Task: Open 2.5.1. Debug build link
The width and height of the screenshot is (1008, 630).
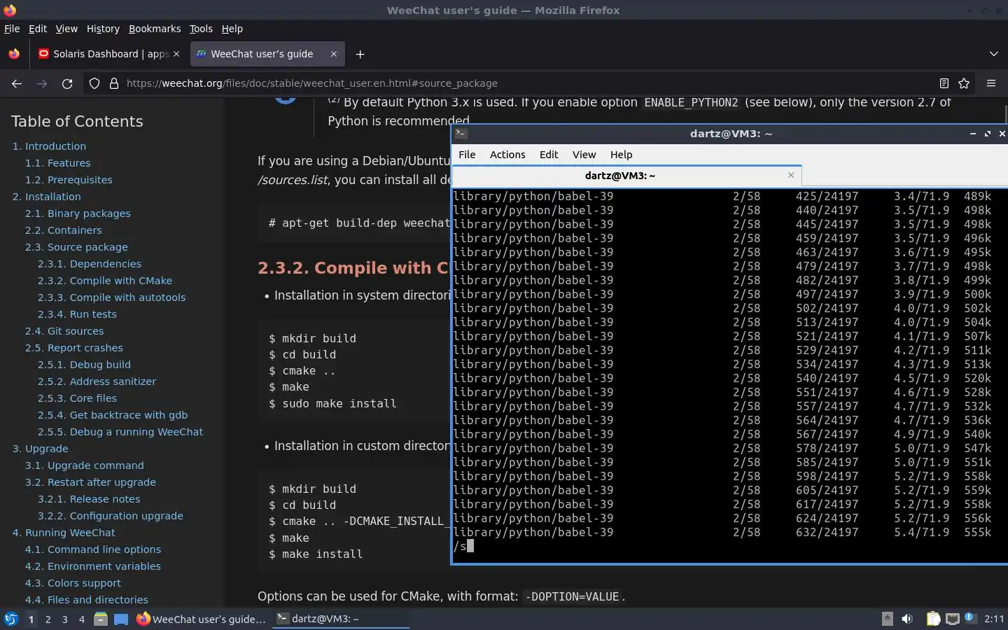Action: coord(84,365)
